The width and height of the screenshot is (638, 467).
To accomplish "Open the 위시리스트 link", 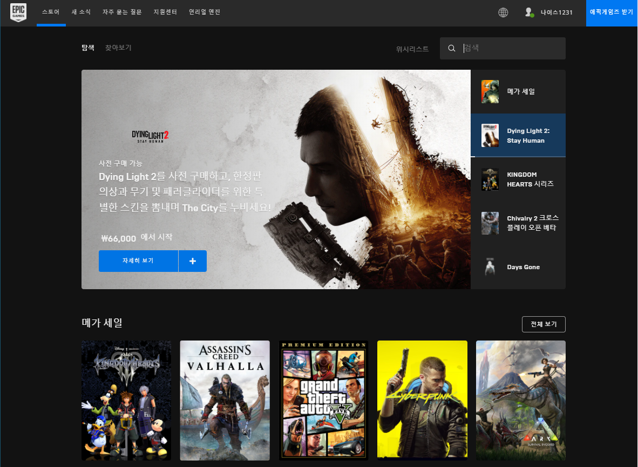I will (x=412, y=49).
